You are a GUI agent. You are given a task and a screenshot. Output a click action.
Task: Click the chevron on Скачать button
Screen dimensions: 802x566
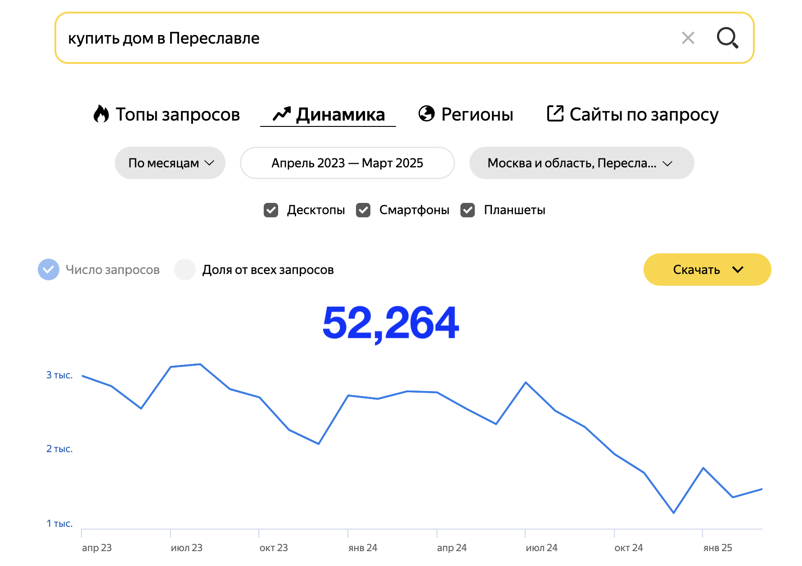pos(738,270)
